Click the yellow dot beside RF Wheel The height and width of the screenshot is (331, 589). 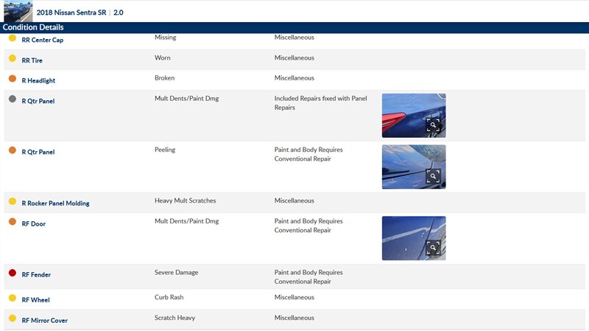coord(13,299)
